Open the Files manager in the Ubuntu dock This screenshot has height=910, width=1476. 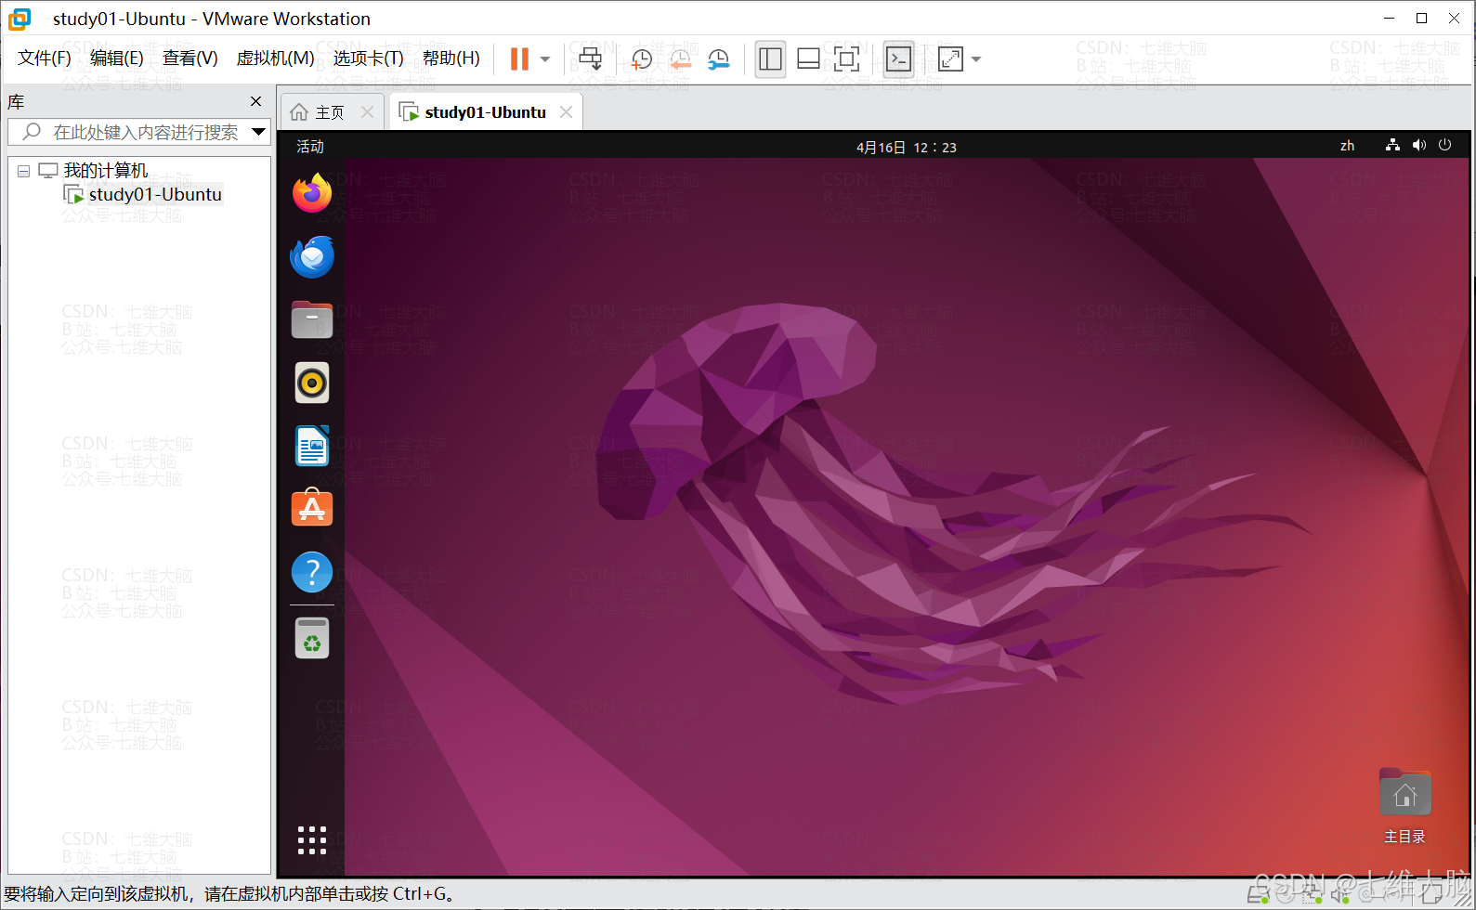pyautogui.click(x=312, y=319)
